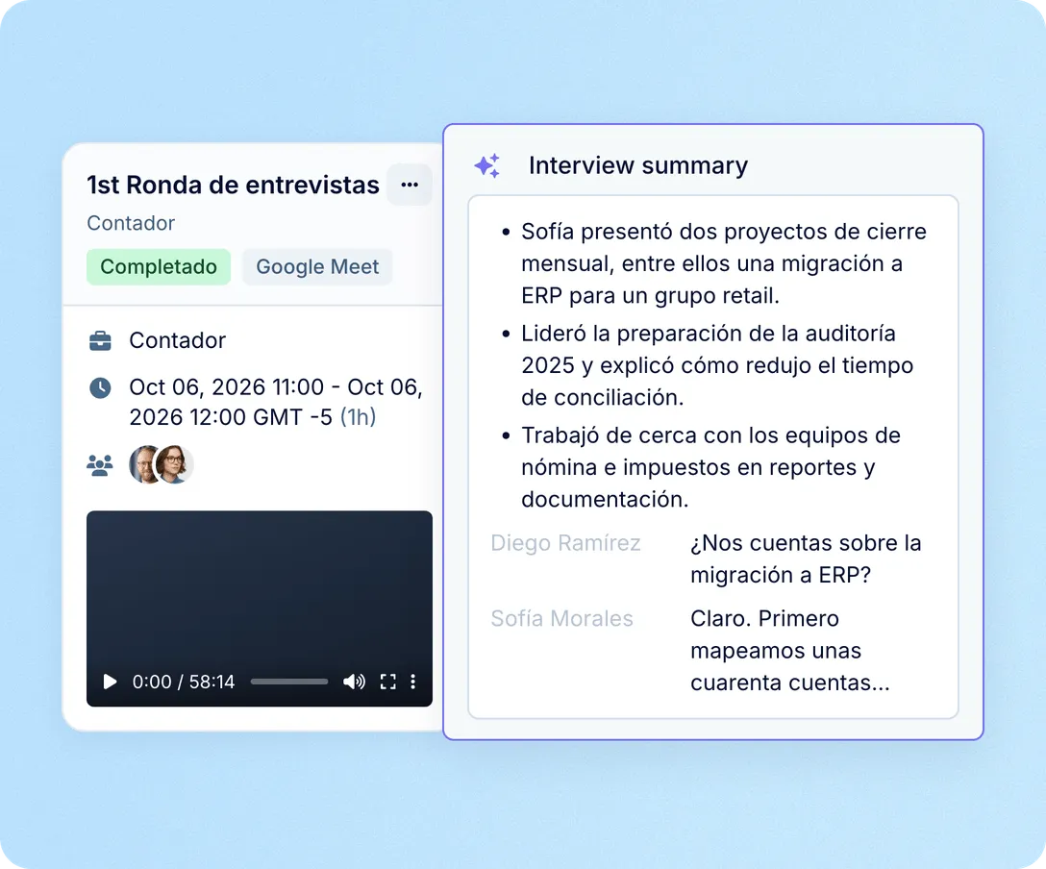1046x869 pixels.
Task: Click speaker name Diego Ramírez
Action: [x=565, y=543]
